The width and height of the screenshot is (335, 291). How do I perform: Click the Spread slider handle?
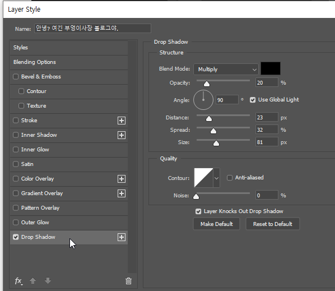213,131
